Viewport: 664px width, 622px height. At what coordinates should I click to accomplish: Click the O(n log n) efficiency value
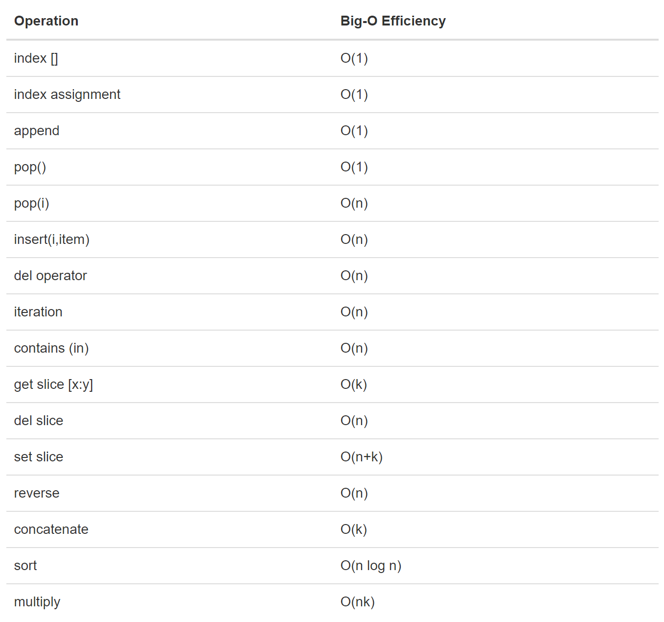tap(370, 566)
